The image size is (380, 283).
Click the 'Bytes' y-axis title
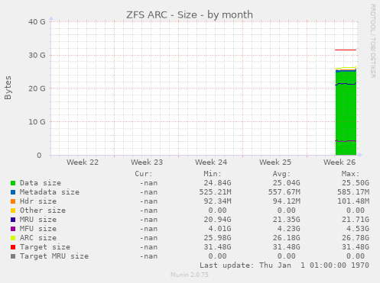[8, 88]
